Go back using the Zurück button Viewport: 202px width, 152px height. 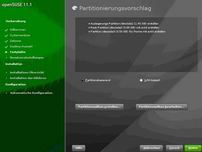point(174,148)
